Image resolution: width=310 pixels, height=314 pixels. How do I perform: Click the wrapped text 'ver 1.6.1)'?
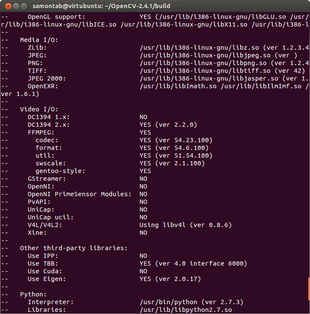20,94
